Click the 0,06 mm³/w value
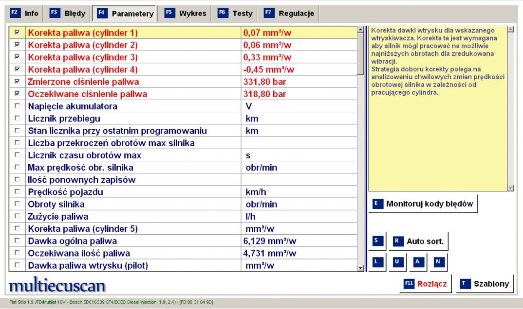 [x=267, y=45]
